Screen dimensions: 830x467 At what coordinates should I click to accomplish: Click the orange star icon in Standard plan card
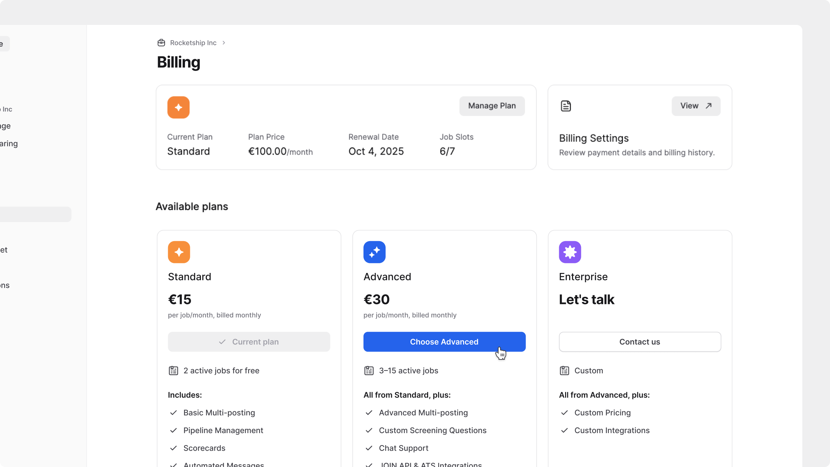pyautogui.click(x=179, y=252)
